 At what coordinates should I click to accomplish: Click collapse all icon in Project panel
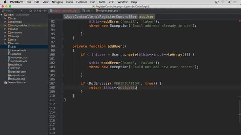(x=35, y=11)
